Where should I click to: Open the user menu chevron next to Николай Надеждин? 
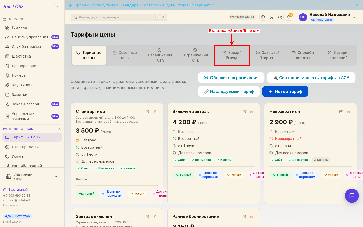click(x=354, y=17)
